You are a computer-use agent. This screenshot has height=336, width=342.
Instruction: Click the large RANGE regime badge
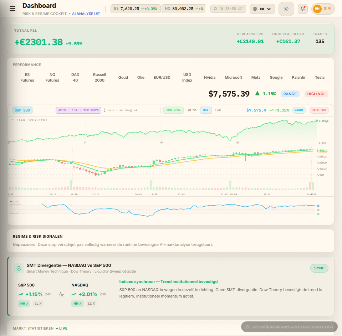[290, 94]
